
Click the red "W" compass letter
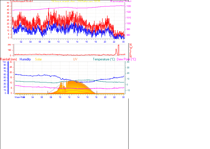pos(131,48)
